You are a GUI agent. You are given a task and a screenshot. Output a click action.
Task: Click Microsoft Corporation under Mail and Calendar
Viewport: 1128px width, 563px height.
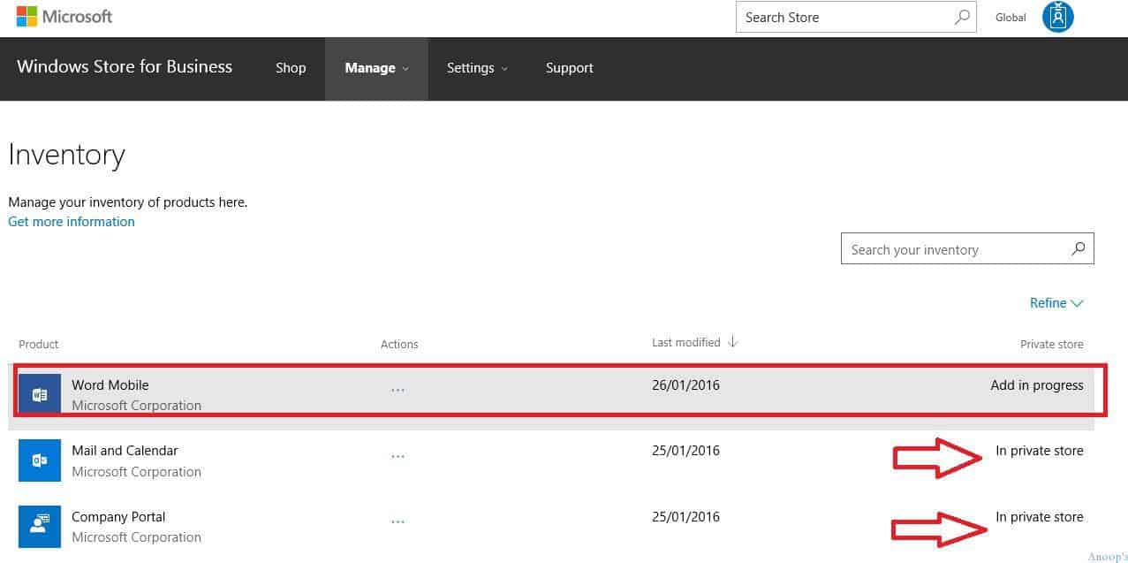(136, 472)
